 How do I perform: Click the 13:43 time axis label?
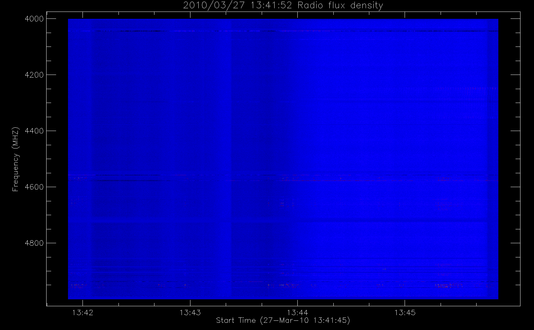[190, 313]
